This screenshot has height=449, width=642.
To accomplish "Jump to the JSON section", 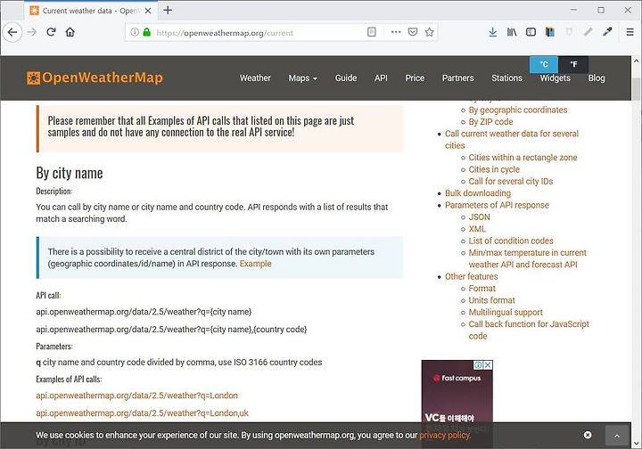I will (x=479, y=216).
